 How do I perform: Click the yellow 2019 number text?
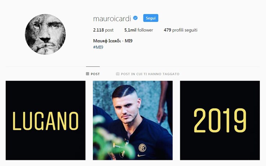(220, 120)
